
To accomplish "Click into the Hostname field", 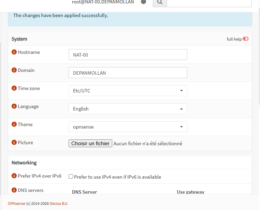I will [x=128, y=55].
